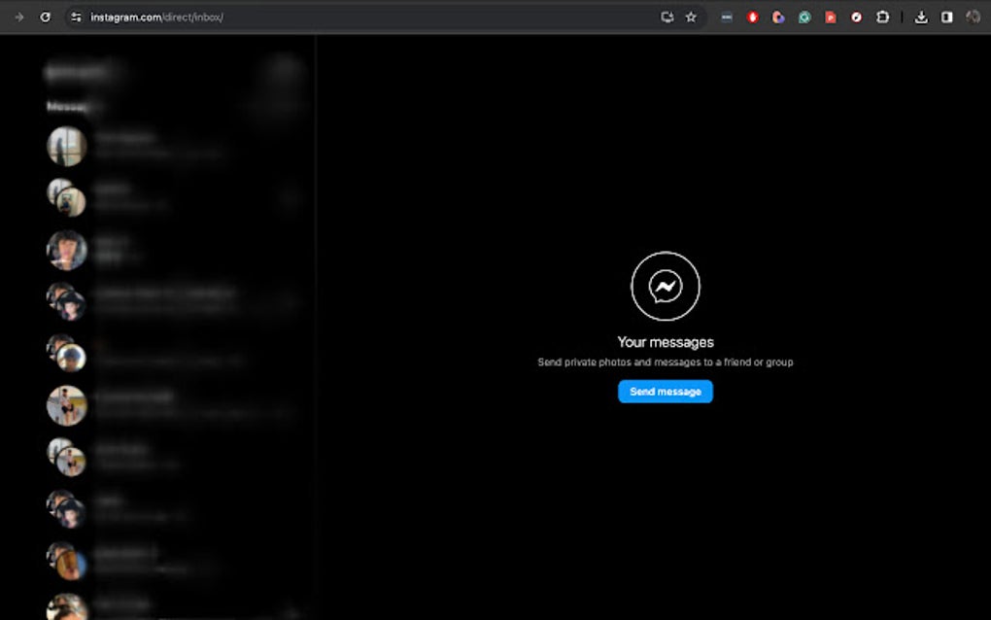Screen dimensions: 991x620
Task: Click the red pinned extension icon
Action: pos(753,17)
